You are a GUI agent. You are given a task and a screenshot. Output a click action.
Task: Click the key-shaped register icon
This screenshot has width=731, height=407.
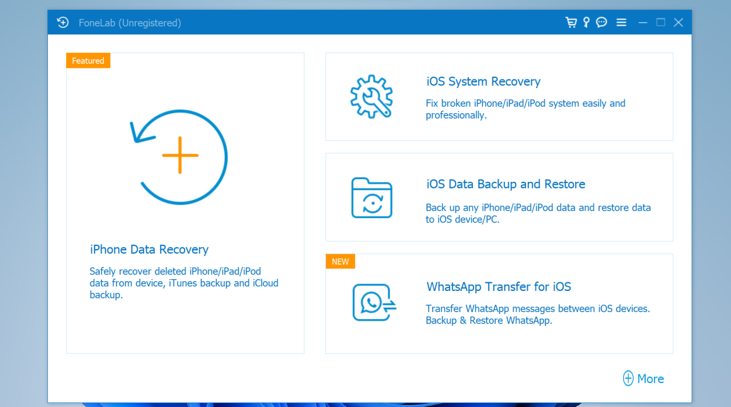point(586,22)
